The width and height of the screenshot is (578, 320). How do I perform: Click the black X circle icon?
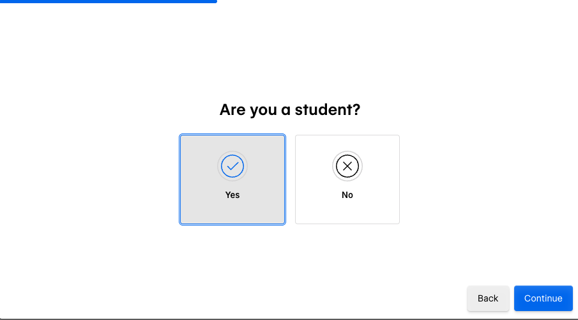coord(347,166)
